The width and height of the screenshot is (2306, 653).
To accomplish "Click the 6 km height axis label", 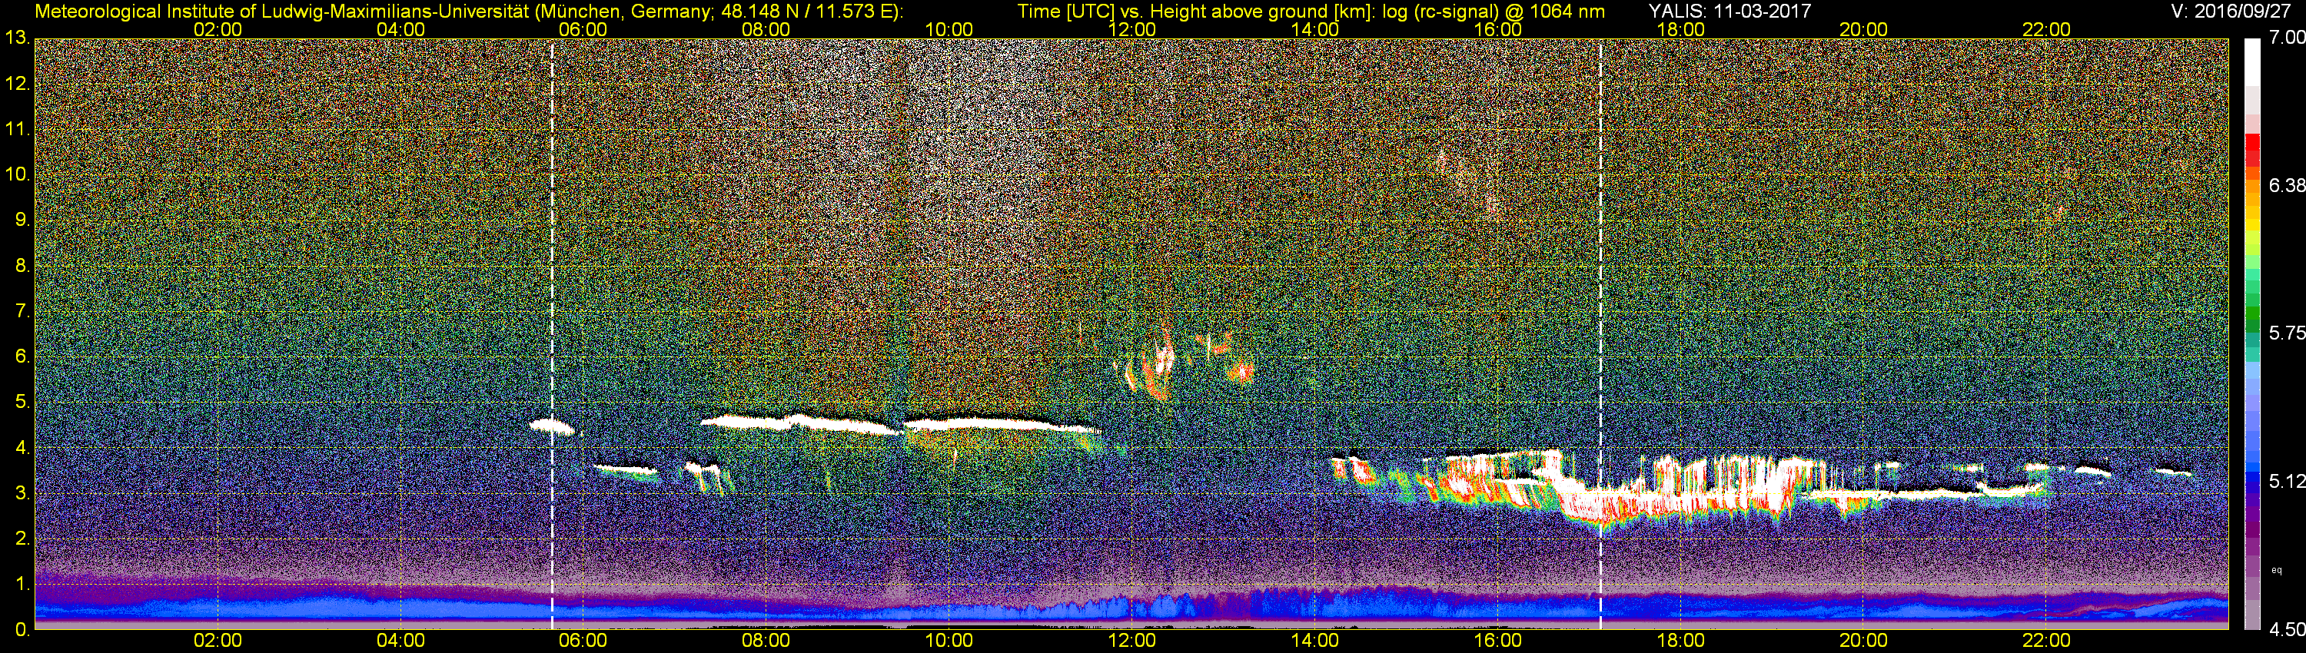I will [22, 357].
